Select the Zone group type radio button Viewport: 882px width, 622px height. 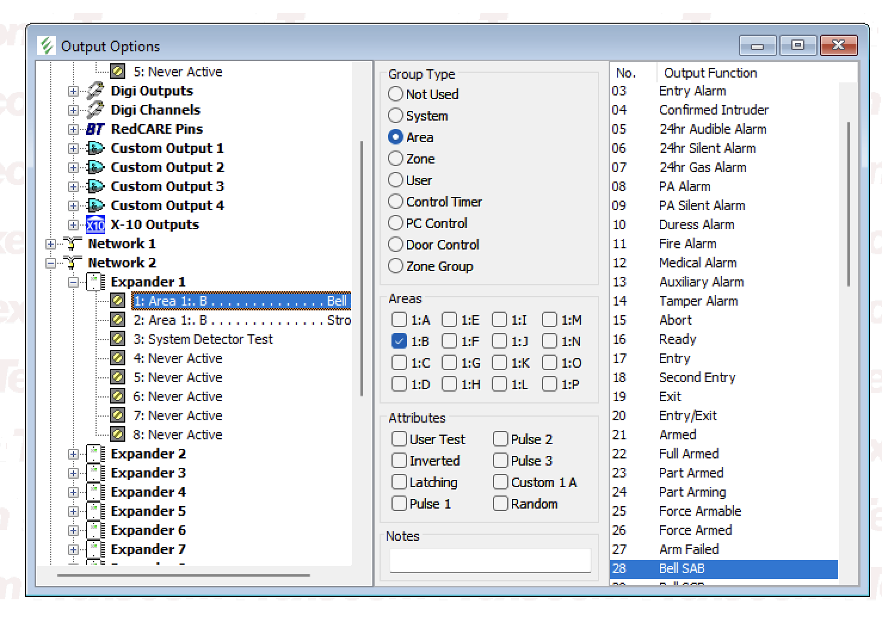pos(396,159)
